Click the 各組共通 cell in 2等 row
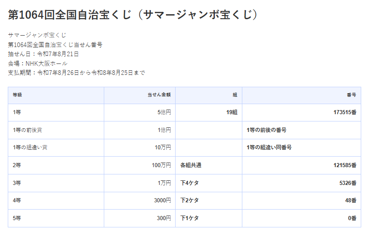Screen dimensions: 369x237 point(191,165)
